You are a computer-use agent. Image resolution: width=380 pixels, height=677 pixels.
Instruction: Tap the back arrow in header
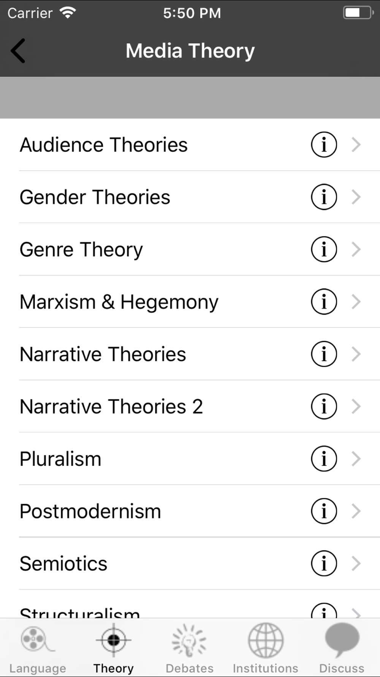click(18, 51)
